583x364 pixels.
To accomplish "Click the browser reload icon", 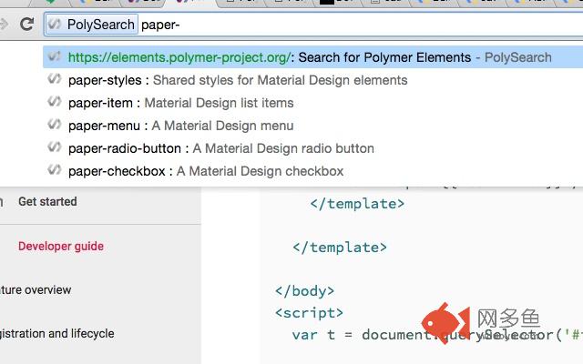I will click(26, 25).
